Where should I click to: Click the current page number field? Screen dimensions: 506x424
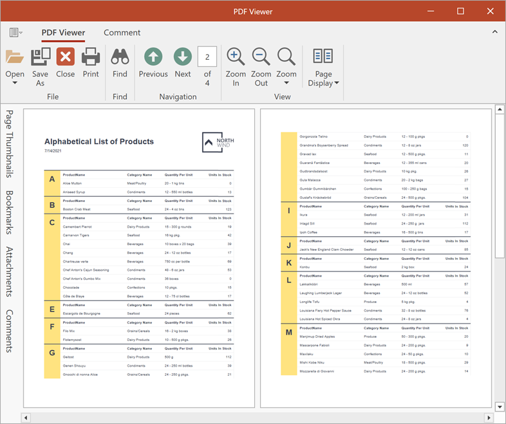click(207, 57)
